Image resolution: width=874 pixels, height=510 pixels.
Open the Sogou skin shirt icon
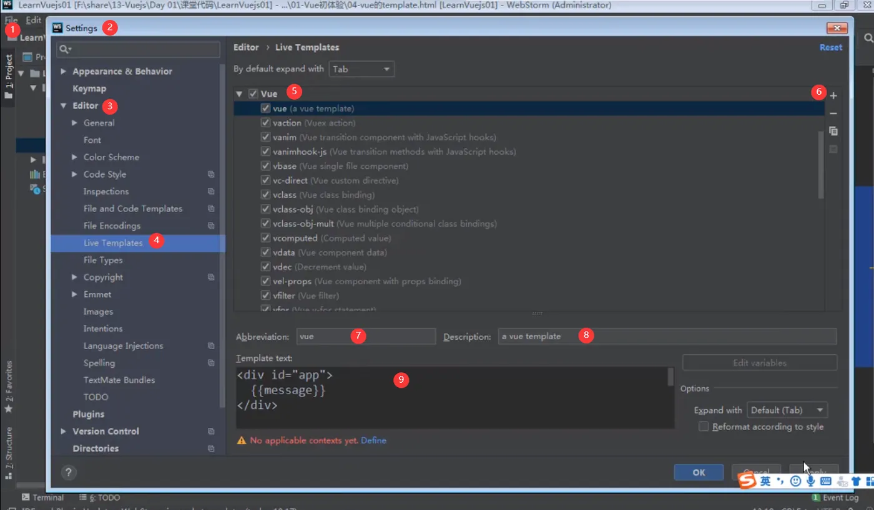click(x=856, y=481)
